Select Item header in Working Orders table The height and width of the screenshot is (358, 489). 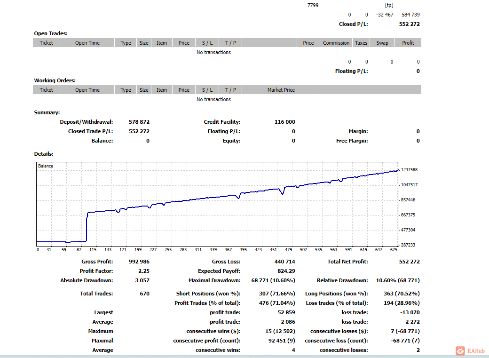coord(162,90)
